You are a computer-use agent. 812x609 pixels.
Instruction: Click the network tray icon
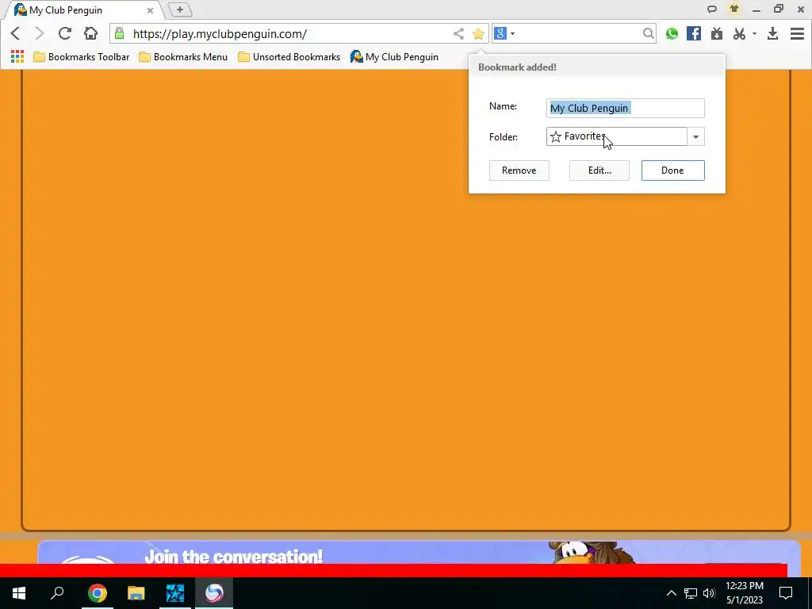[x=690, y=593]
